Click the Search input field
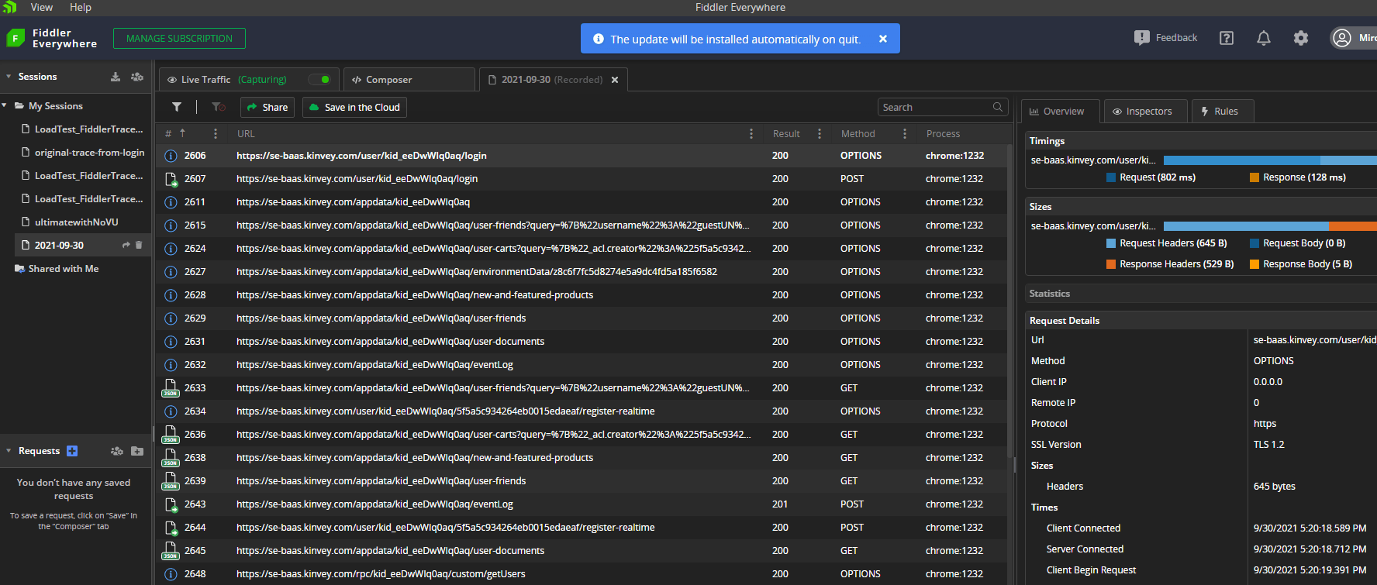Image resolution: width=1377 pixels, height=585 pixels. [x=943, y=107]
